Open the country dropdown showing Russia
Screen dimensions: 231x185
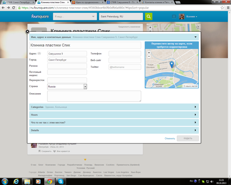point(67,87)
